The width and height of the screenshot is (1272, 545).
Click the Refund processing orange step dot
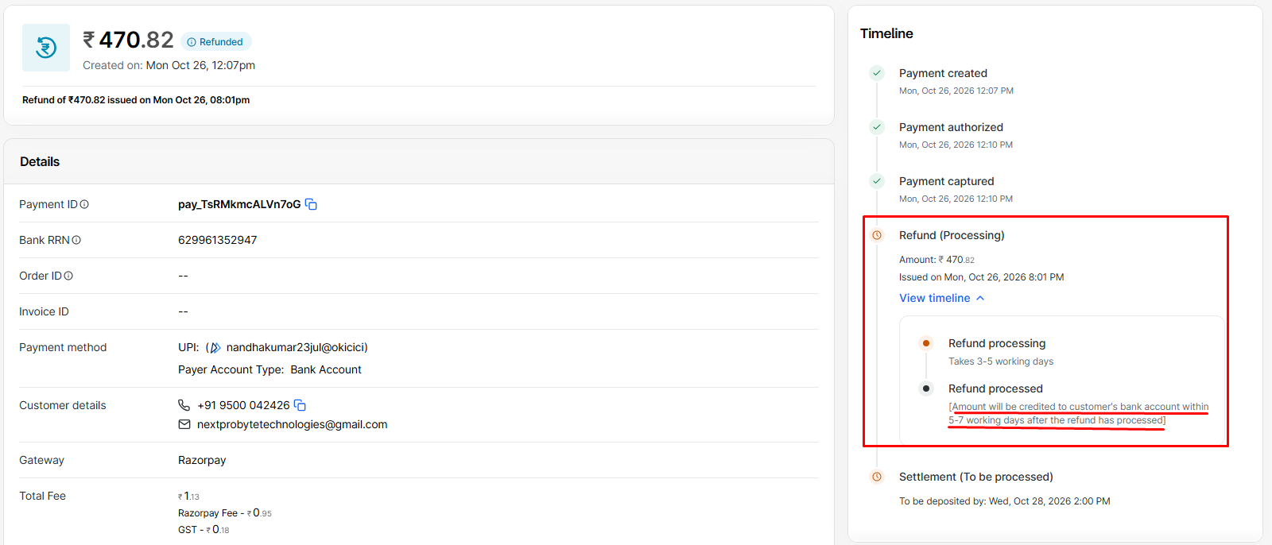click(x=926, y=343)
